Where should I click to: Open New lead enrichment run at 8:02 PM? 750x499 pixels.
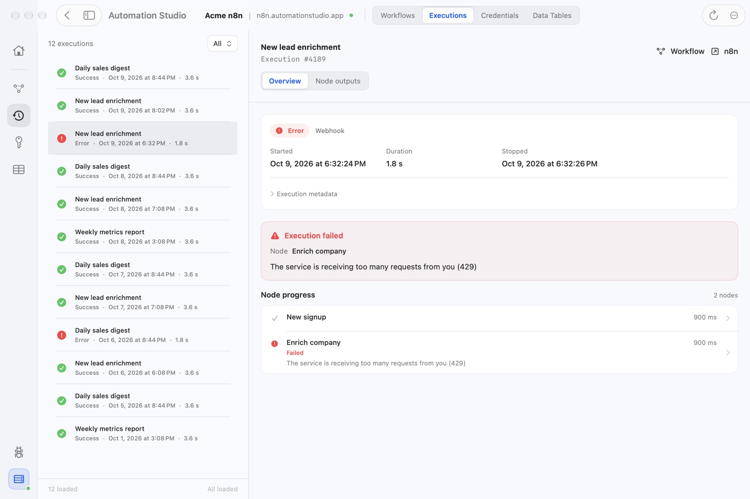(142, 105)
